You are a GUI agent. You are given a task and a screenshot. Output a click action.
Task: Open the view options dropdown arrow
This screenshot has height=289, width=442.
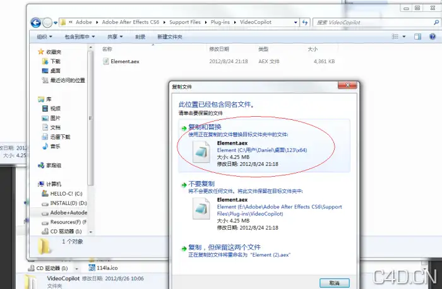click(x=403, y=37)
